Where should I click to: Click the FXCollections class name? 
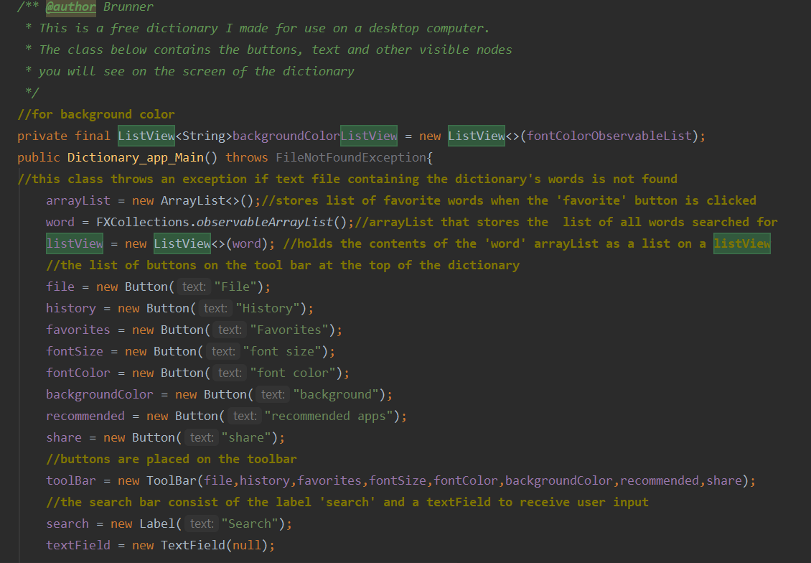[x=143, y=222]
